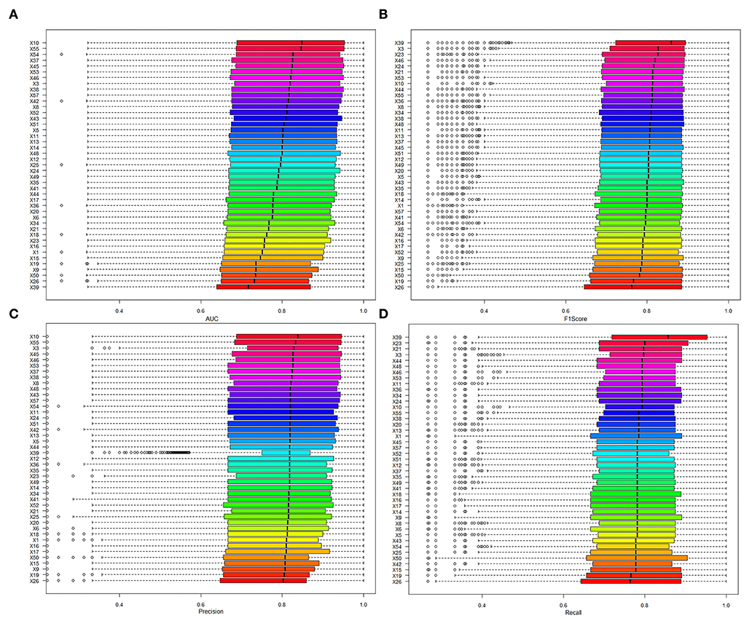Click the 0.8 tick on the F1Score axis
Screen dimensions: 744x618
click(x=647, y=311)
